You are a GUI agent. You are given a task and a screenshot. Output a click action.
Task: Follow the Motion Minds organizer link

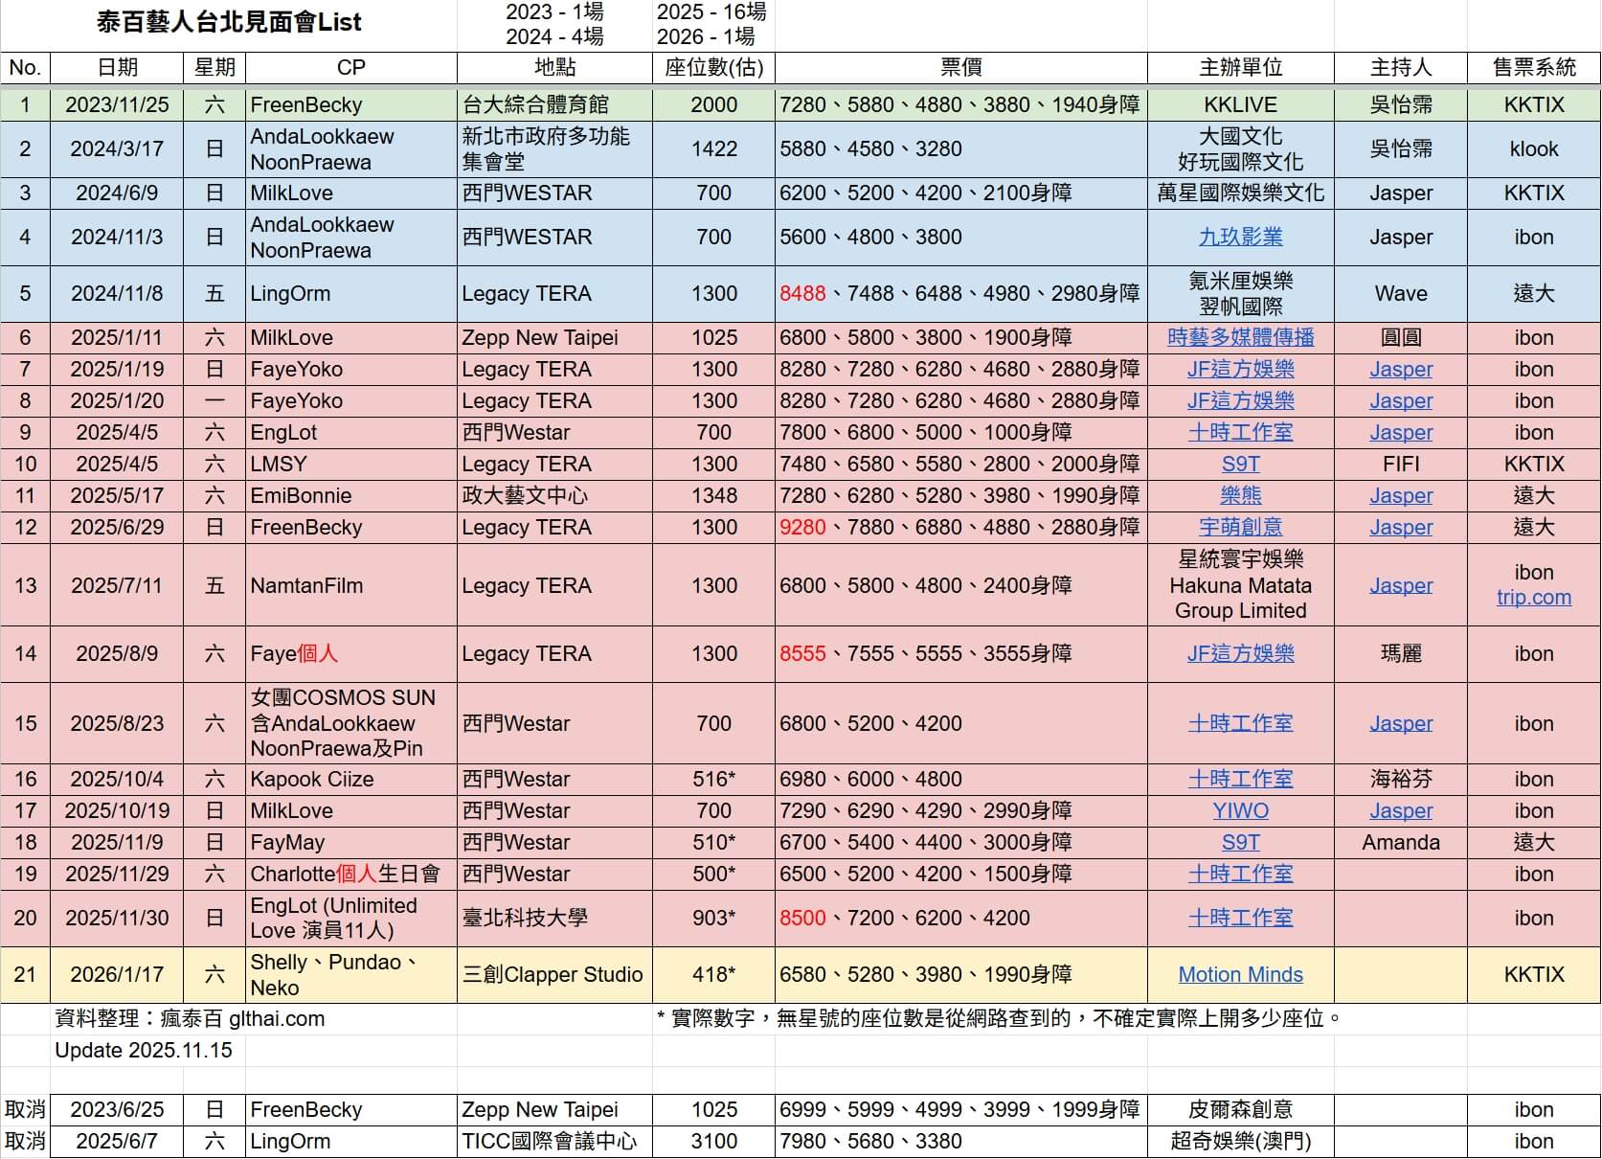point(1240,975)
